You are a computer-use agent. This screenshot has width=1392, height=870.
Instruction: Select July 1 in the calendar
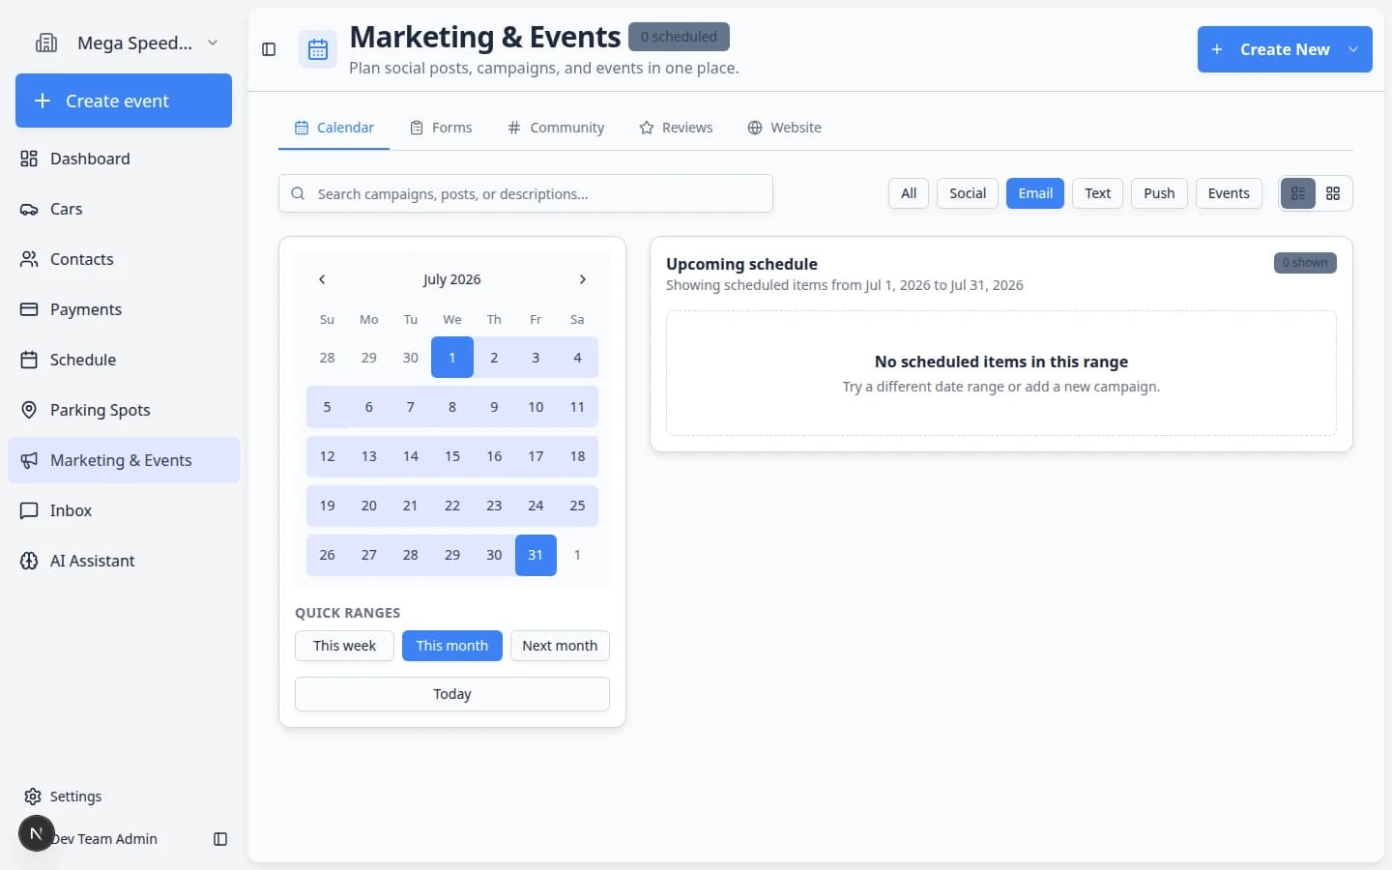[452, 358]
